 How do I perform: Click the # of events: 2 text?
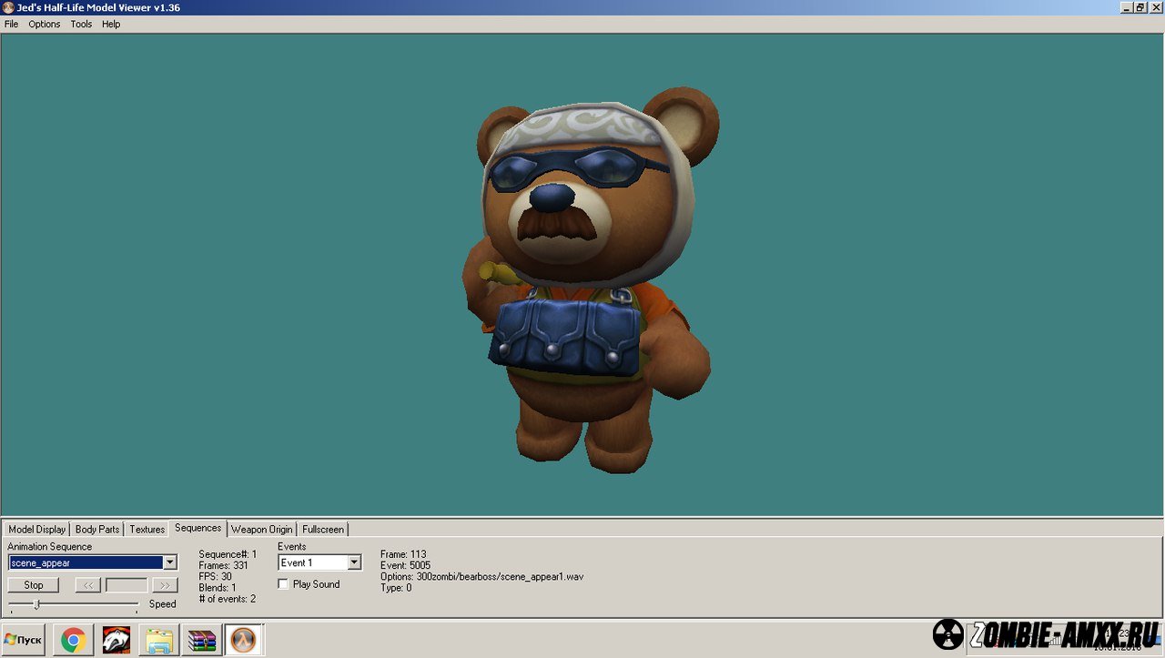[227, 599]
